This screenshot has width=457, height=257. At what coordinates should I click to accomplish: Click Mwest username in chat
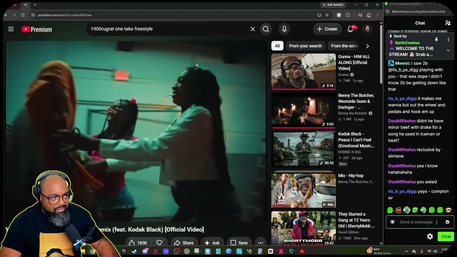tap(402, 63)
